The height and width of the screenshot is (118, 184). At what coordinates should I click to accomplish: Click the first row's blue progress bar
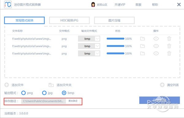(x=115, y=39)
